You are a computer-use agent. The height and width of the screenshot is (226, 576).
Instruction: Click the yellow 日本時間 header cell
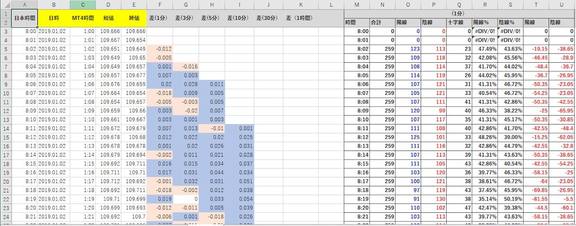tap(25, 18)
